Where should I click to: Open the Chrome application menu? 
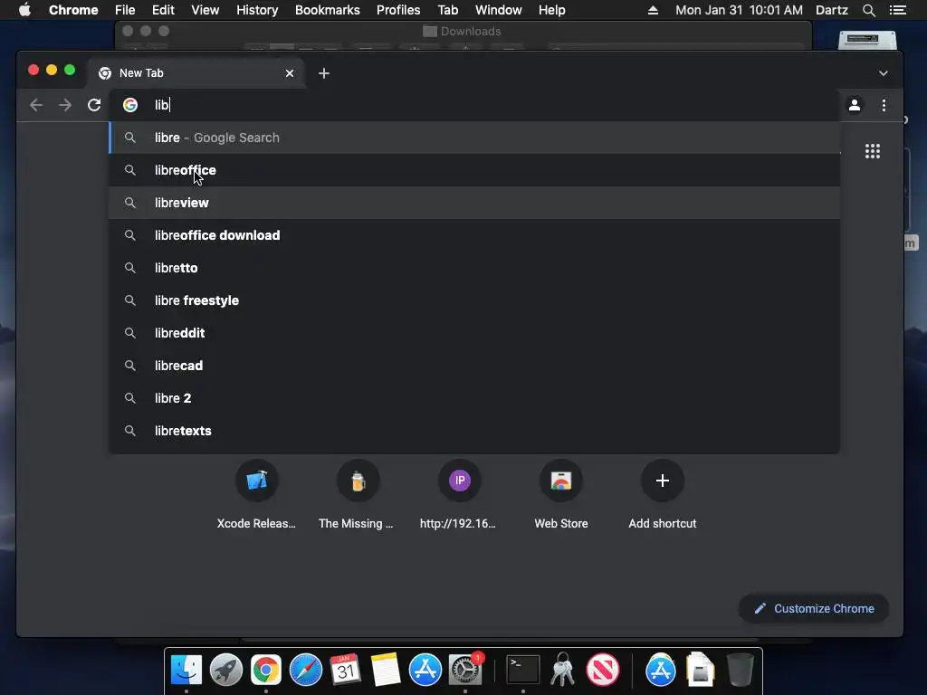point(73,10)
